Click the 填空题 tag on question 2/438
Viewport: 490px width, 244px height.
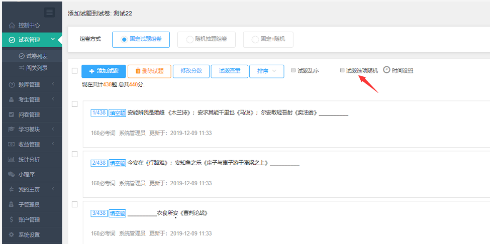coord(117,163)
